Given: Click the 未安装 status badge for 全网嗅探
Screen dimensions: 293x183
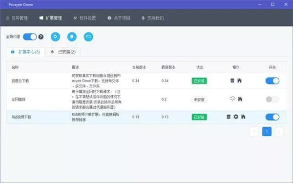Looking at the screenshot, I should click(x=199, y=100).
